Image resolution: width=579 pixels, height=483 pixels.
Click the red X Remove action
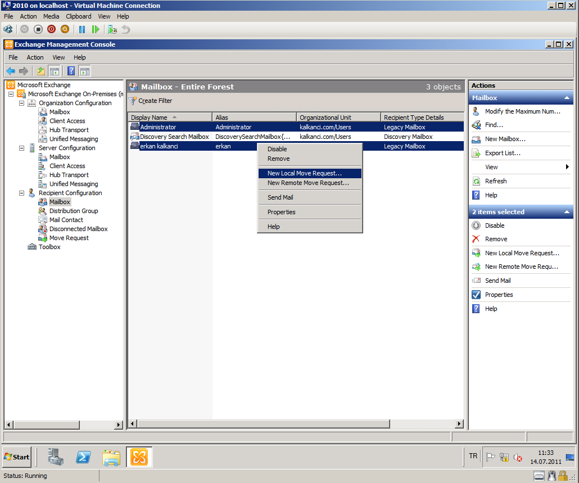click(476, 239)
